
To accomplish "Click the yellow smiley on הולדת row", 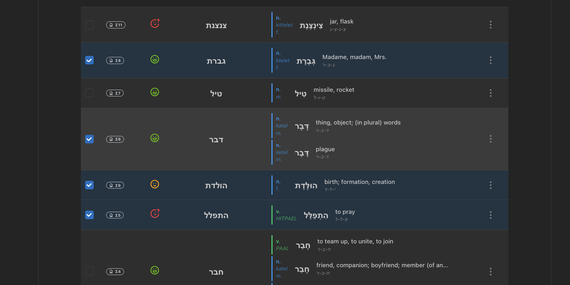I will tap(155, 184).
